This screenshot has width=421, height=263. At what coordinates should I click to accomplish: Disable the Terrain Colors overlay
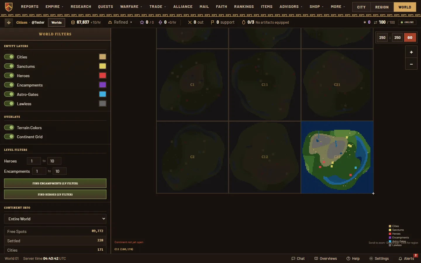9,127
